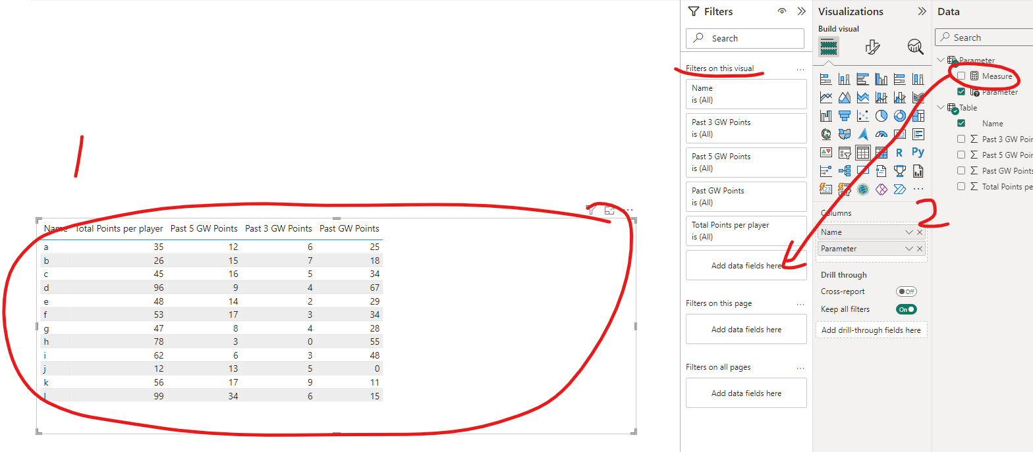Select the clustered bar chart visual
This screenshot has height=452, width=1033.
point(862,79)
